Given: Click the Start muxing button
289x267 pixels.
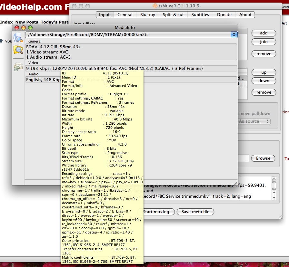Looking at the screenshot, I should click(x=156, y=212).
